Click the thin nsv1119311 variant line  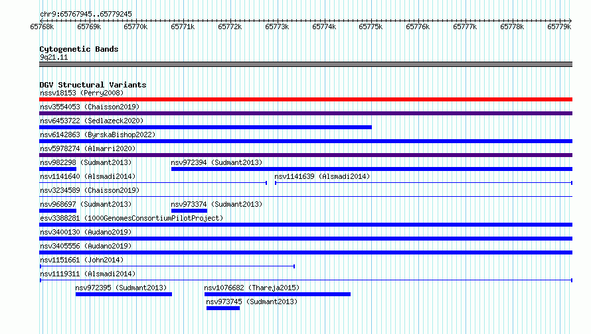click(x=305, y=280)
